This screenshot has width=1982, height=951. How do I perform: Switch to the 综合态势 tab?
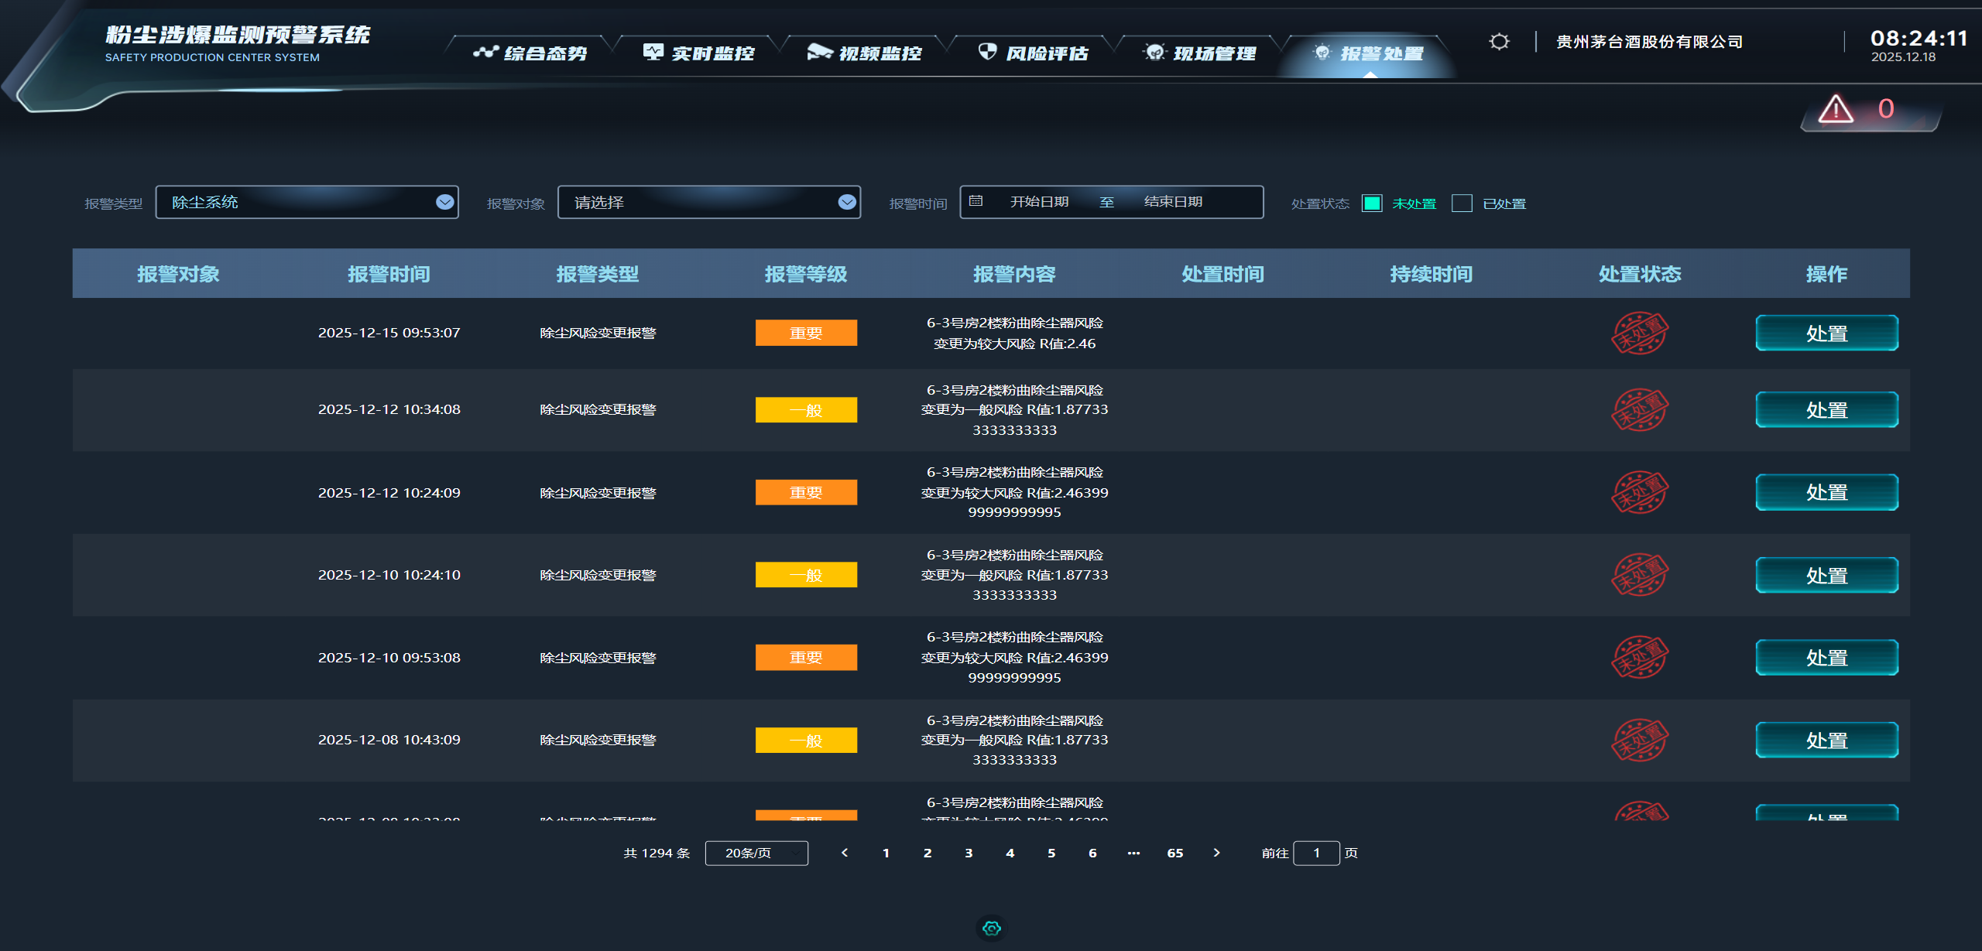point(531,53)
